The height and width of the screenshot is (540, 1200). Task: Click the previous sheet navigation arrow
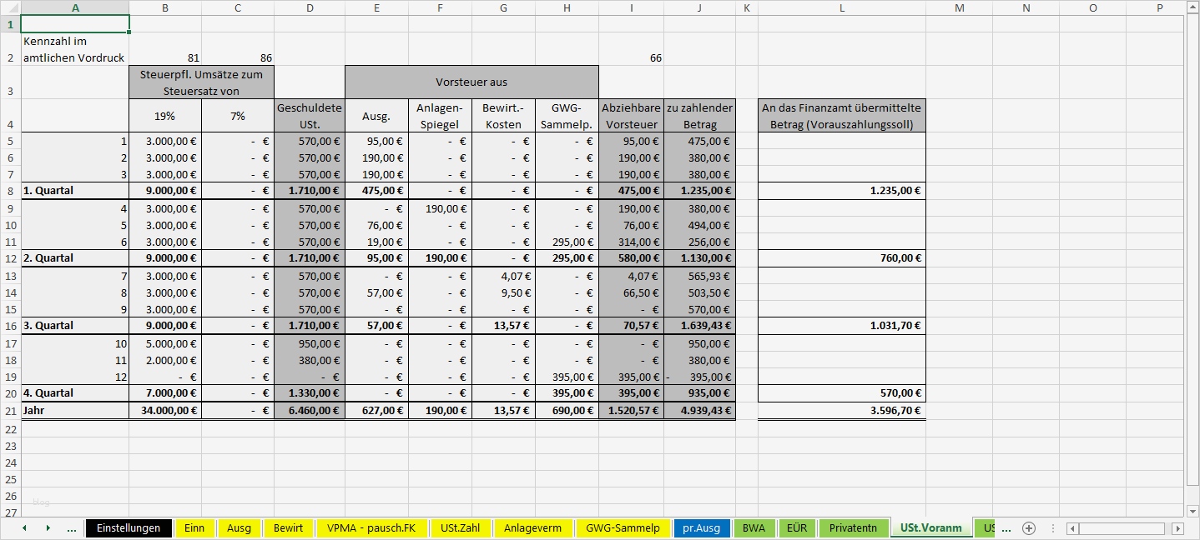click(x=24, y=528)
